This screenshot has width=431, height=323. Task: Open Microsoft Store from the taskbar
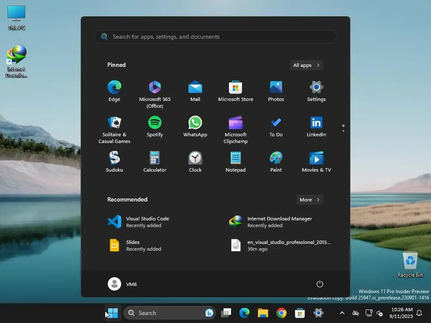[x=300, y=313]
